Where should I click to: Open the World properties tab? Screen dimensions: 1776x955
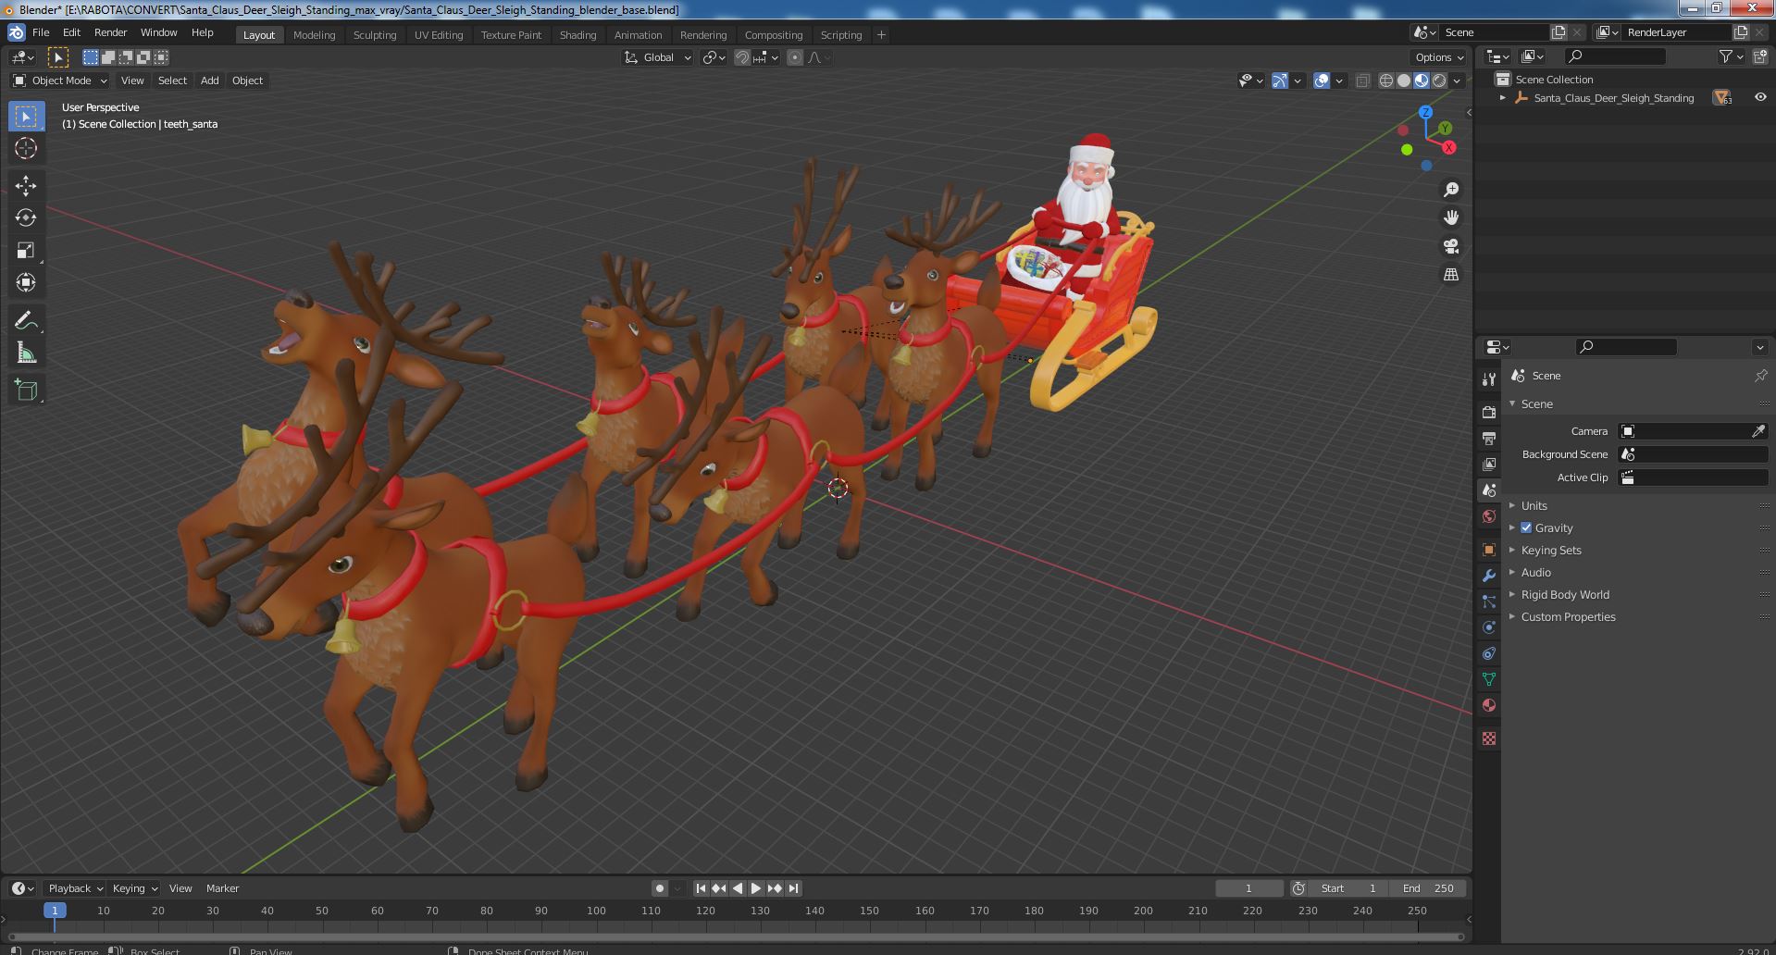(x=1489, y=516)
